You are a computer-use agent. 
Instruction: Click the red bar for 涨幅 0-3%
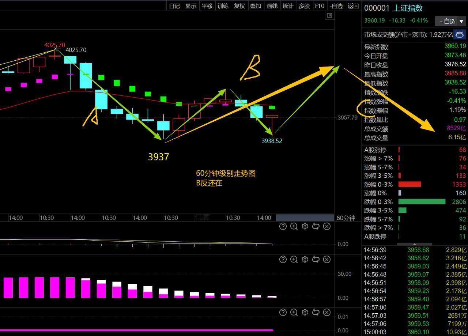(409, 184)
